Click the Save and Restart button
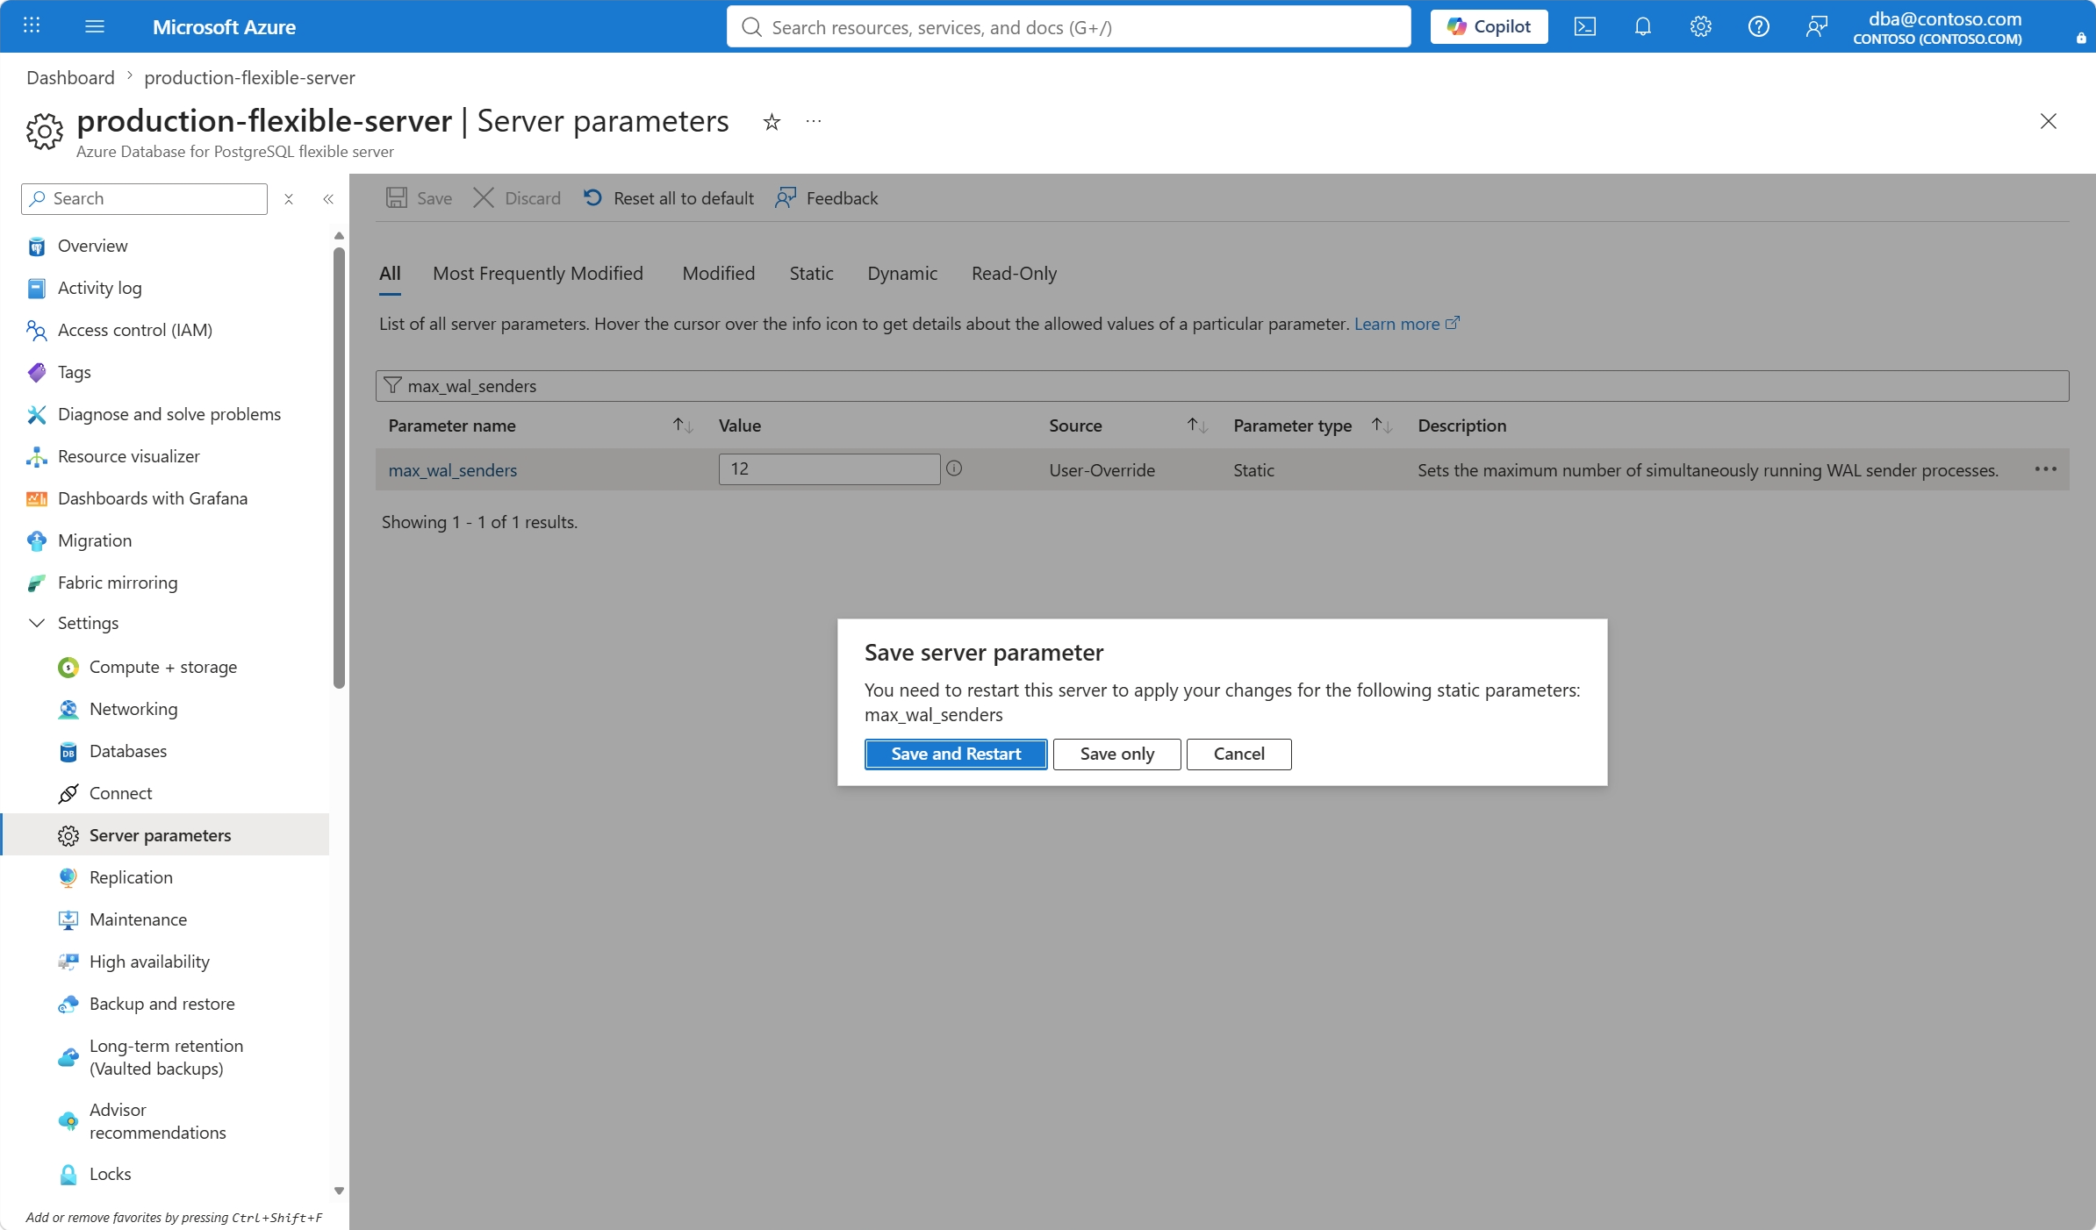The height and width of the screenshot is (1230, 2096). [x=956, y=754]
